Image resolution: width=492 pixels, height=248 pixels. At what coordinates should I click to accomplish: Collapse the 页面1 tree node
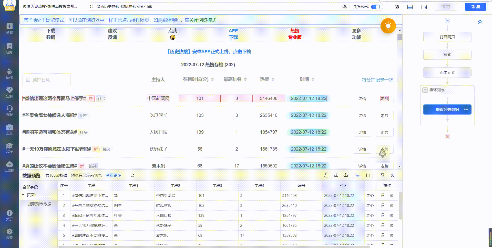tap(23, 195)
